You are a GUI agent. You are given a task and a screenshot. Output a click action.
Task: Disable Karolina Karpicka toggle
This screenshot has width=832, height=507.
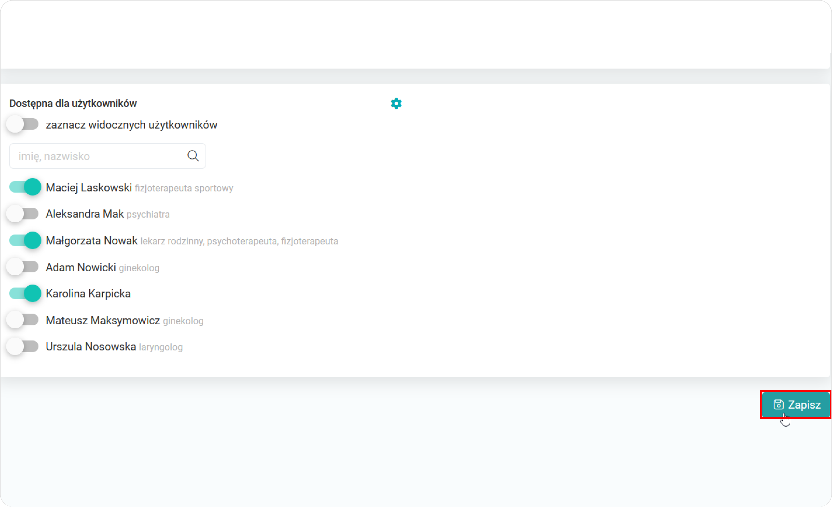click(x=25, y=293)
